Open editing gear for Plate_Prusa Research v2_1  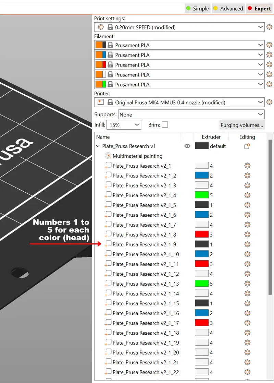[247, 166]
